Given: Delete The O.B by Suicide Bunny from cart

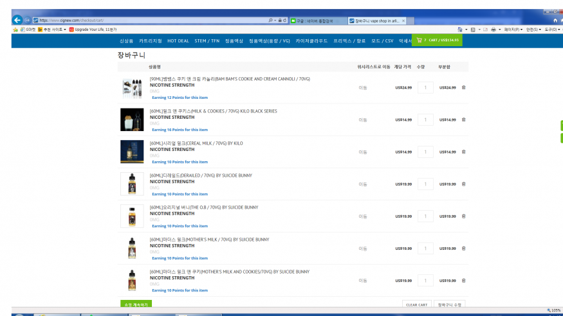Looking at the screenshot, I should [x=463, y=216].
